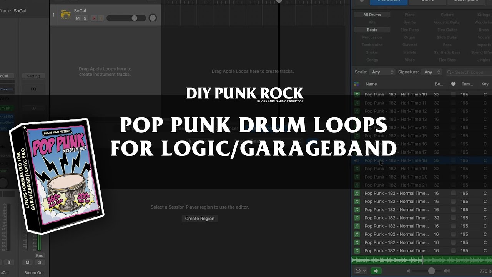This screenshot has width=492, height=277.
Task: Select the Elec Guitar keyword
Action: pos(447,30)
